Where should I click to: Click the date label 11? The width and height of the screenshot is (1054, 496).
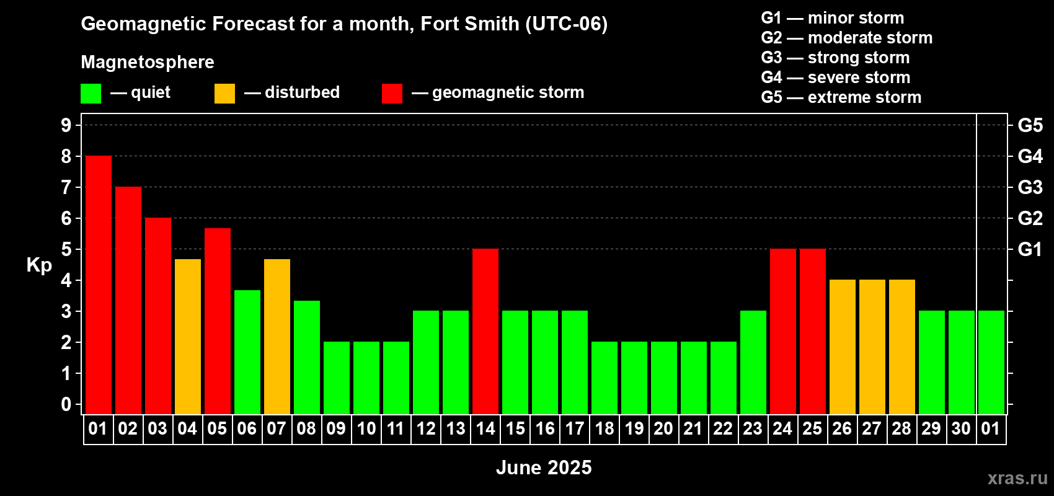pos(396,428)
